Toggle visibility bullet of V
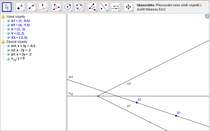 click(8, 33)
